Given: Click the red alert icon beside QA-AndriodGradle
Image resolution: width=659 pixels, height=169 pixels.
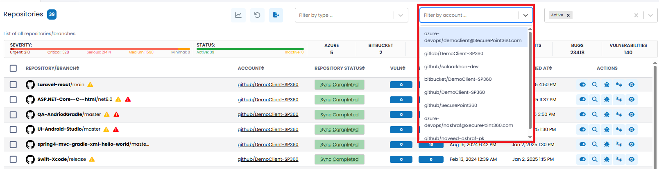Looking at the screenshot, I should 116,114.
